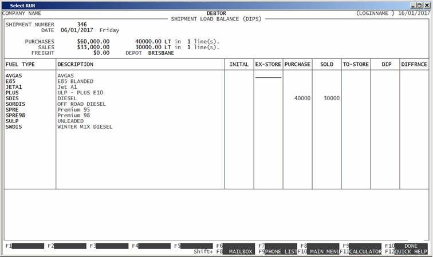Screen dimensions: 433x257
Task: Open QUICK HELP with F12 button
Action: click(x=411, y=252)
